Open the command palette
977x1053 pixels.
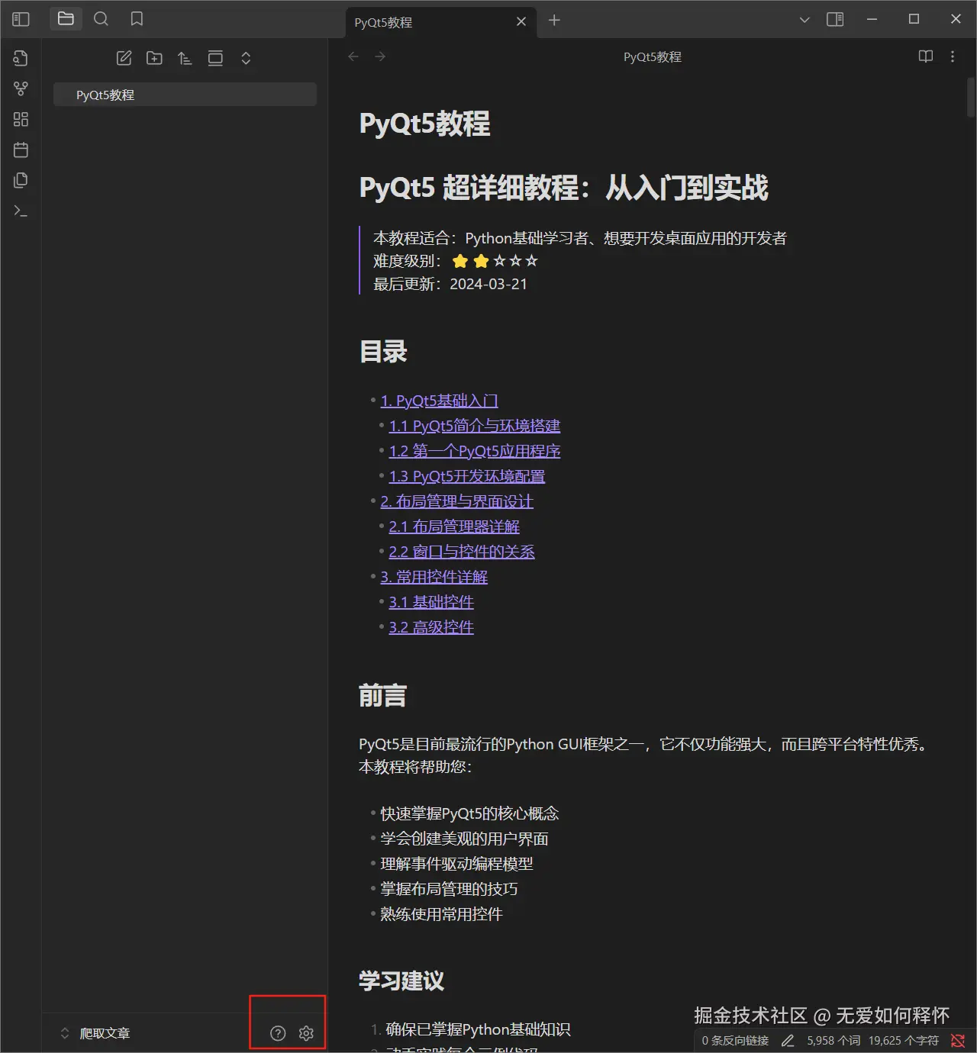coord(21,211)
